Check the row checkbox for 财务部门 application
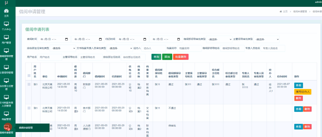Image resolution: width=322 pixels, height=137 pixels. click(x=29, y=84)
